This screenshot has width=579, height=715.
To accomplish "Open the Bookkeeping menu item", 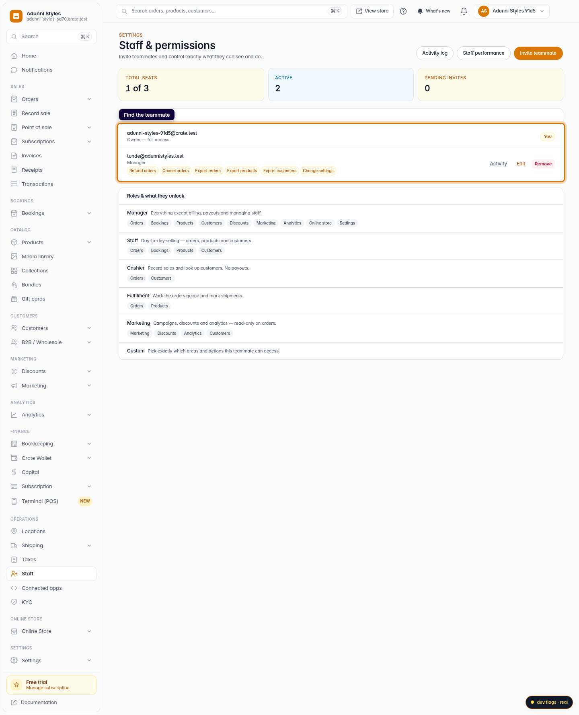I will point(51,444).
